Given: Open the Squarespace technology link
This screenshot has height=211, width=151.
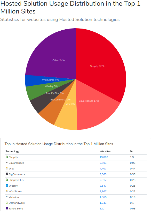Looking at the screenshot, I should [16, 163].
